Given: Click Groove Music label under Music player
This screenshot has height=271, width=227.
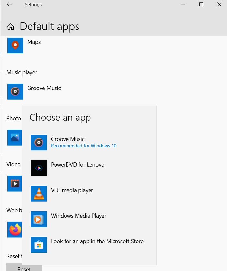Looking at the screenshot, I should point(44,88).
